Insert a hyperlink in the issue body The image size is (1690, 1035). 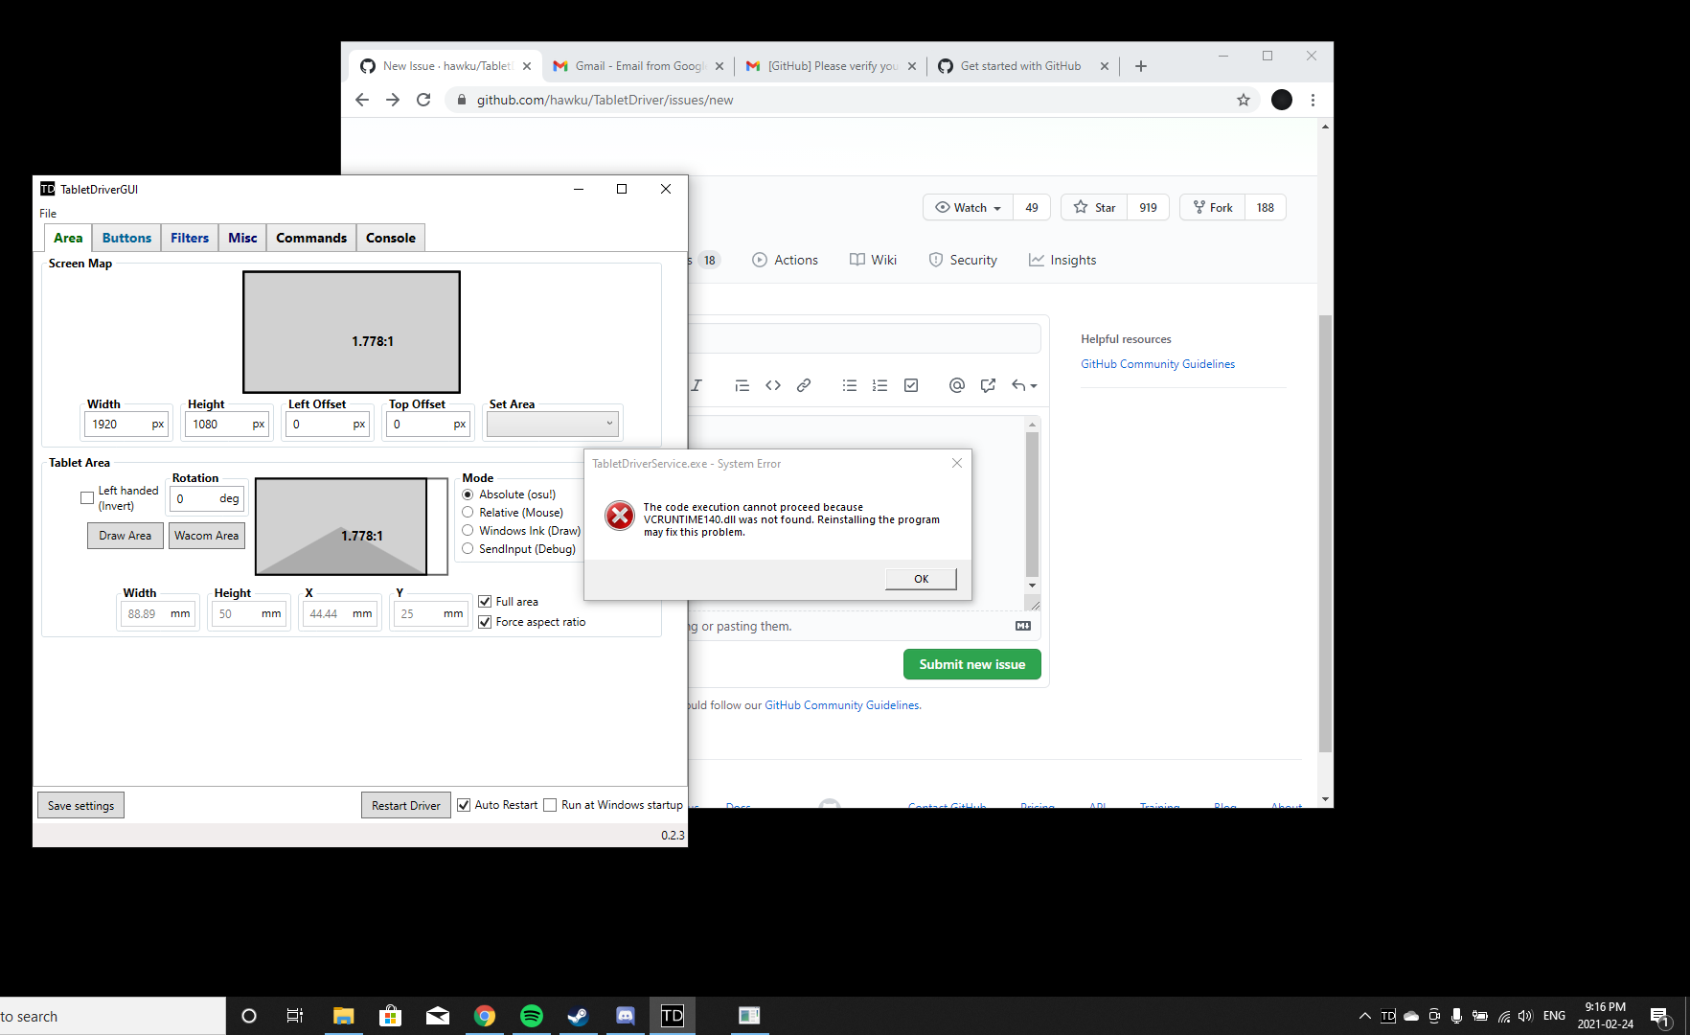click(x=803, y=385)
